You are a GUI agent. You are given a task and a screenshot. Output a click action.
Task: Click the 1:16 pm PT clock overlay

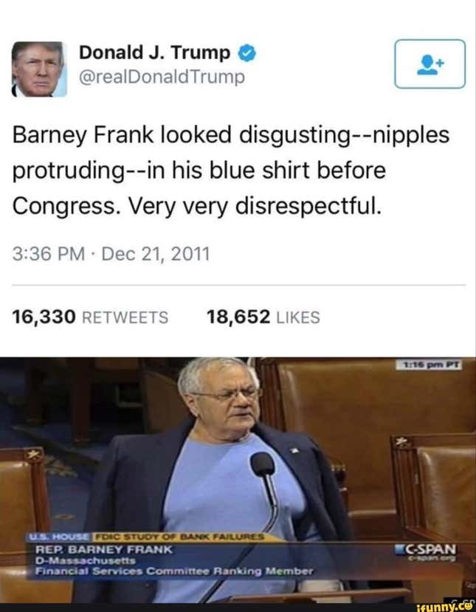coord(430,365)
